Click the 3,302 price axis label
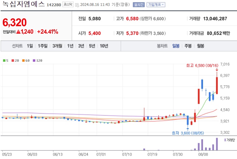The width and height of the screenshot is (237, 159). point(225,132)
